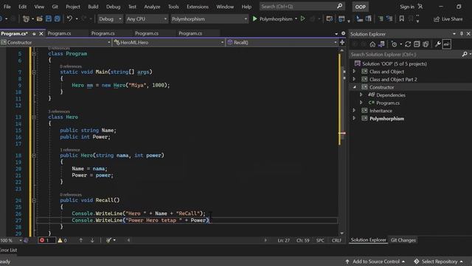Click the Home icon in Solution Explorer
The width and height of the screenshot is (472, 266).
tap(372, 44)
